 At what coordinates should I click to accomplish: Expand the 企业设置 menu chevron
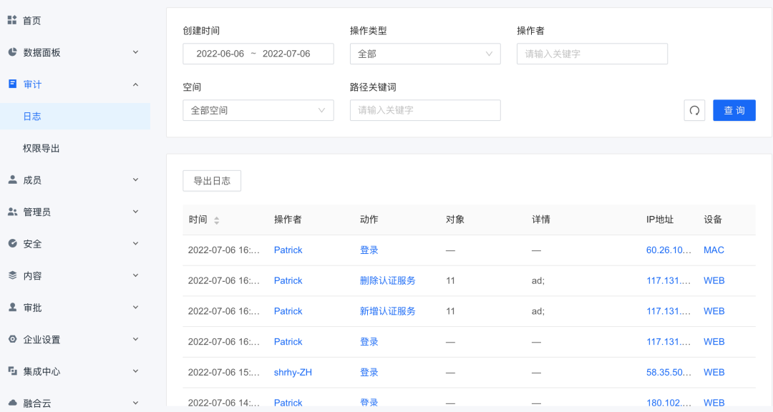click(135, 339)
